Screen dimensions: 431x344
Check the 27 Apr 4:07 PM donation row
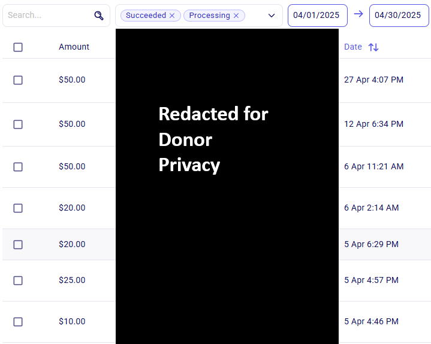tap(18, 80)
